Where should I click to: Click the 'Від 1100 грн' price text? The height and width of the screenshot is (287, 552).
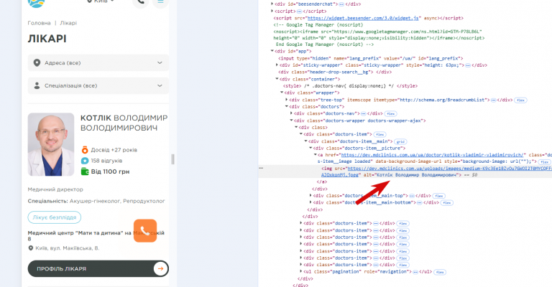point(111,171)
